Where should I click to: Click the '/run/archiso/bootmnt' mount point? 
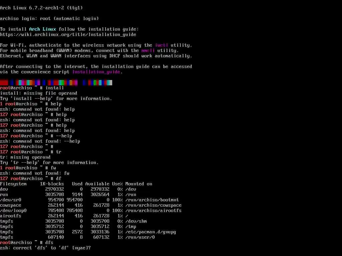tap(152, 200)
